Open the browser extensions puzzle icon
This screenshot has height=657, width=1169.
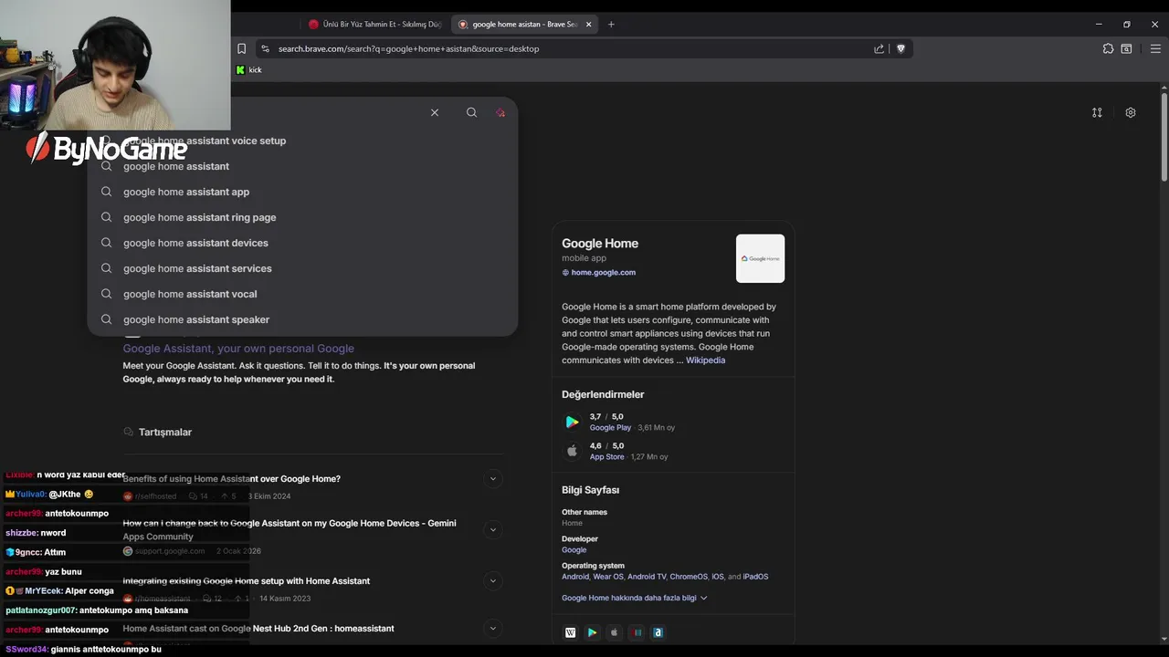click(1108, 49)
